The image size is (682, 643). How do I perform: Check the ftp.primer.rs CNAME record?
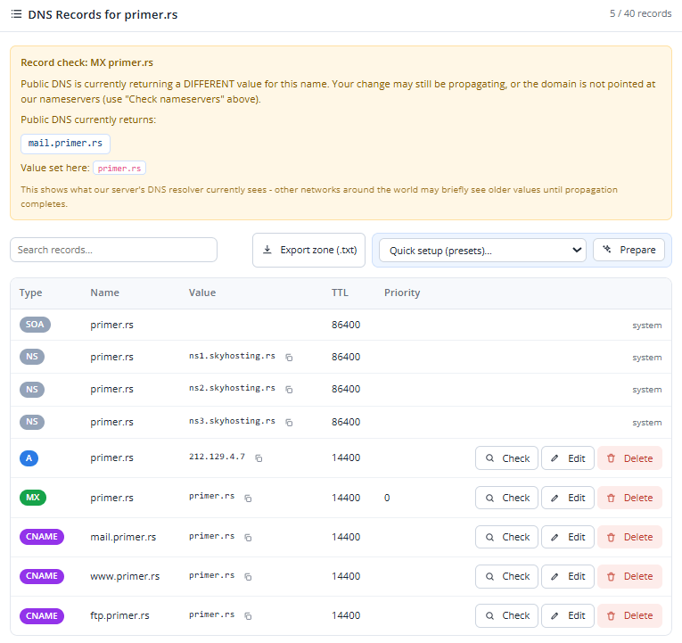506,615
